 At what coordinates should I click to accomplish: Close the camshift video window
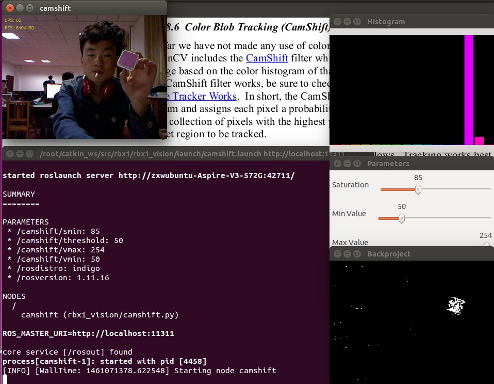click(10, 8)
